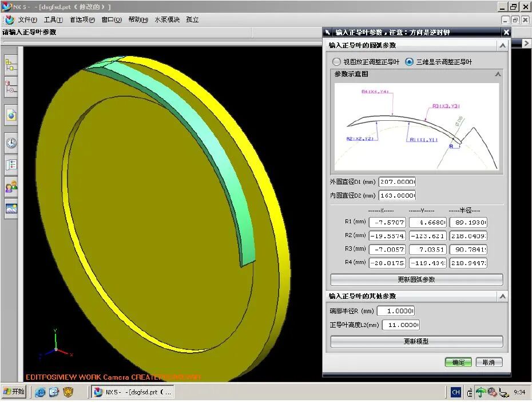Click the R4 X value field
The width and height of the screenshot is (532, 402).
pyautogui.click(x=387, y=263)
